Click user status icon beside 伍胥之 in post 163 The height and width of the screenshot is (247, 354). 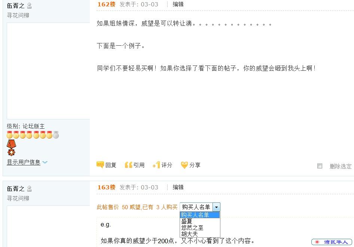click(29, 189)
